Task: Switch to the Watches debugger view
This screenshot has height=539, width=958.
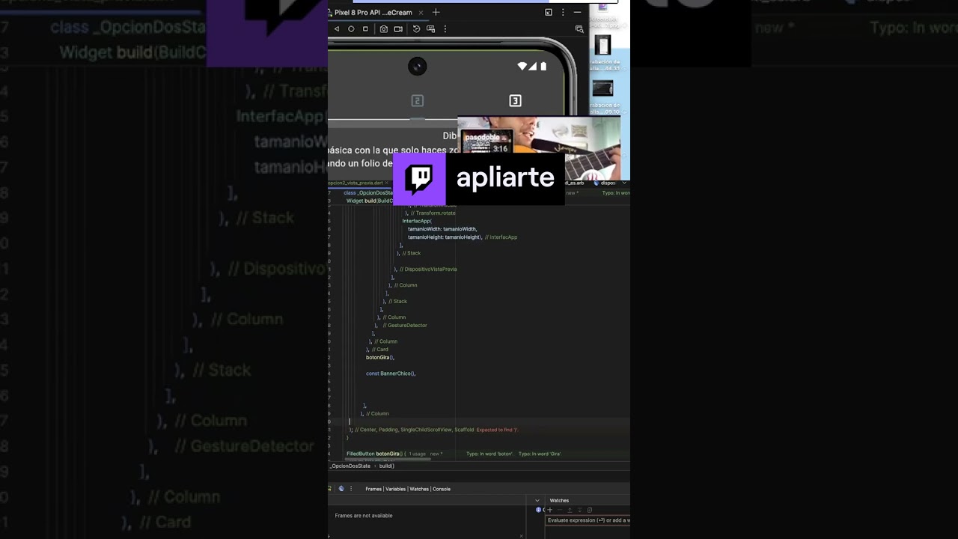Action: click(x=419, y=489)
